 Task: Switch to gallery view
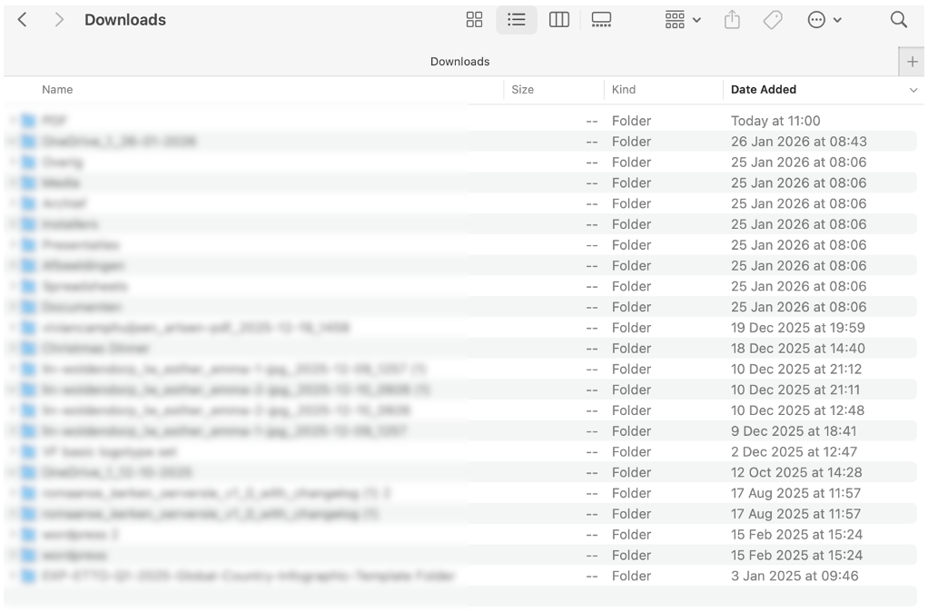point(600,19)
